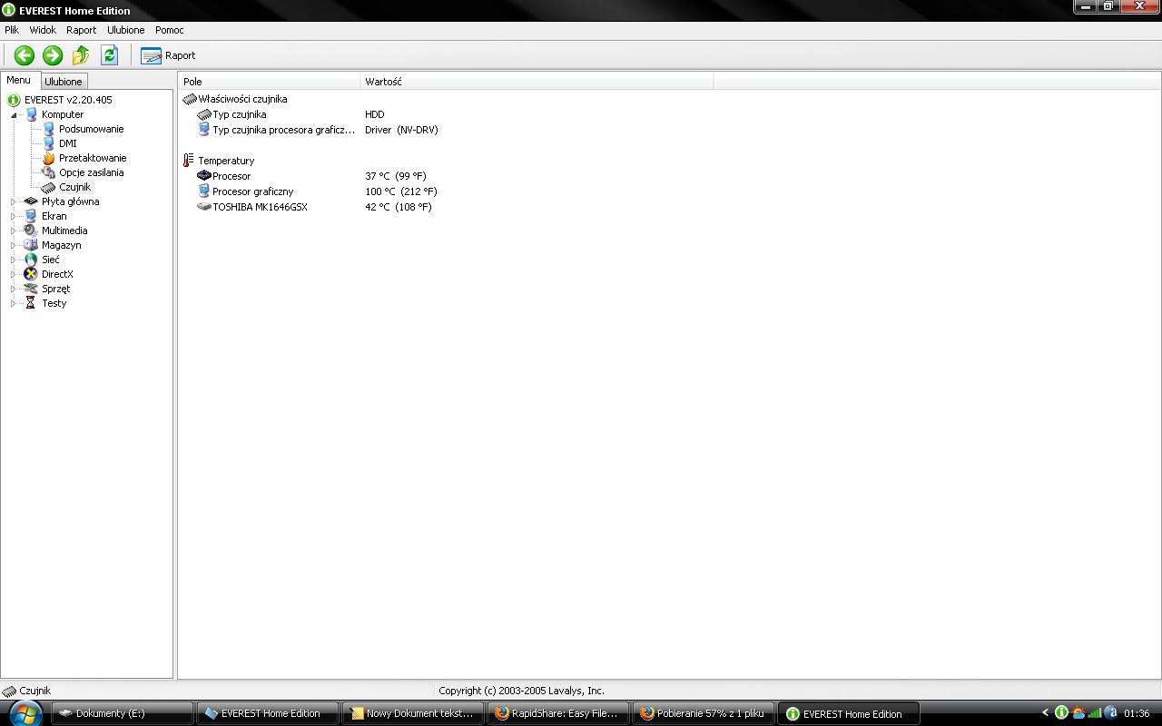Click the Ekran monitor icon
The image size is (1162, 726).
[31, 216]
